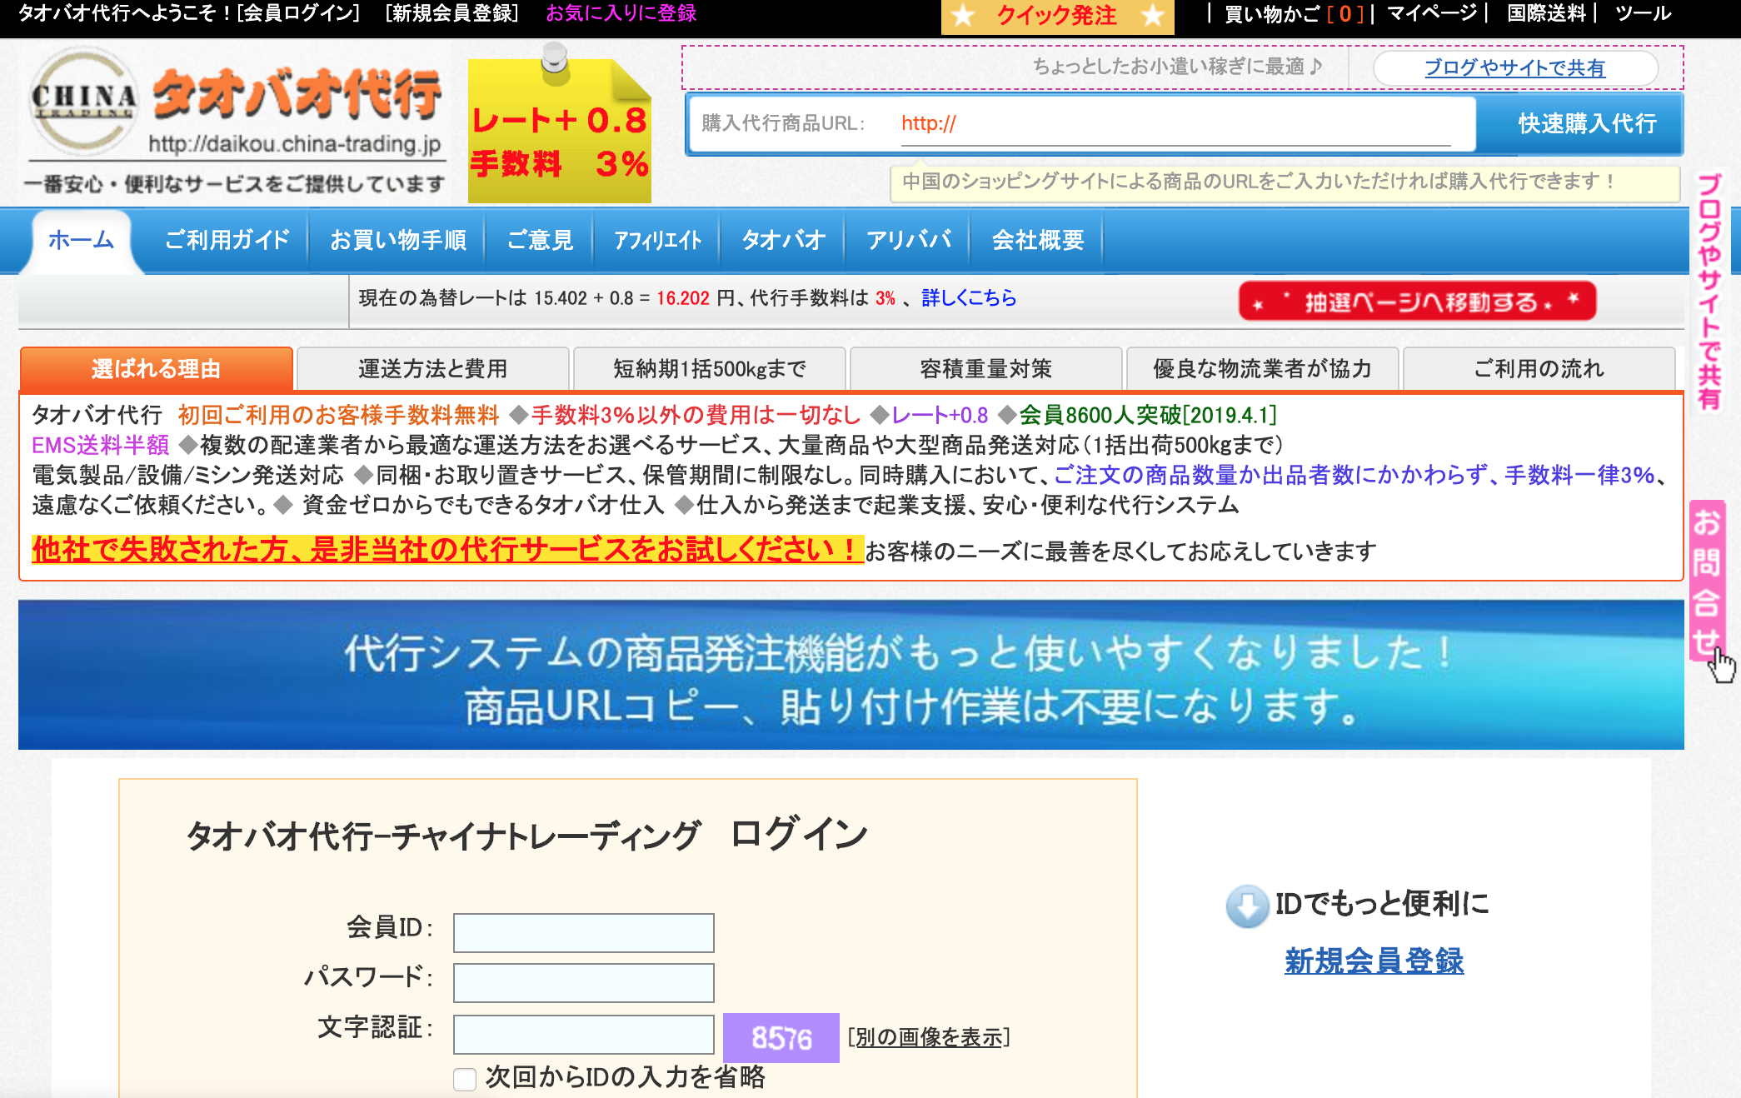Click the blue download arrow icon

pos(1247,906)
